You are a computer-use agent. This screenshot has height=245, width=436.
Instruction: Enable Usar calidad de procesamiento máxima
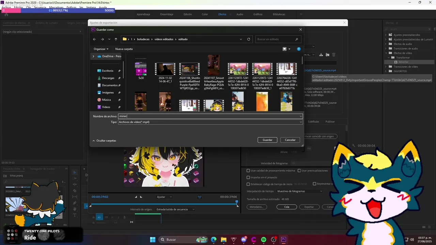click(248, 170)
